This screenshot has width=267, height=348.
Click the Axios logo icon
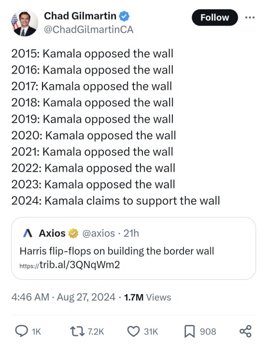pos(28,233)
